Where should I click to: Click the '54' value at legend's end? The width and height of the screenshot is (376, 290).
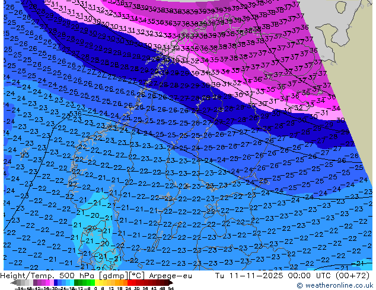pyautogui.click(x=171, y=288)
